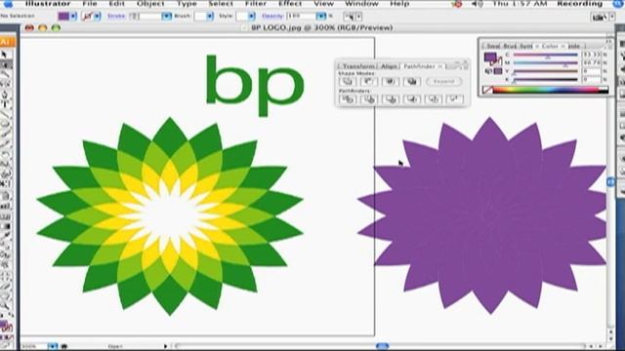
Task: Click the Trim pathfinder icon
Action: (369, 99)
